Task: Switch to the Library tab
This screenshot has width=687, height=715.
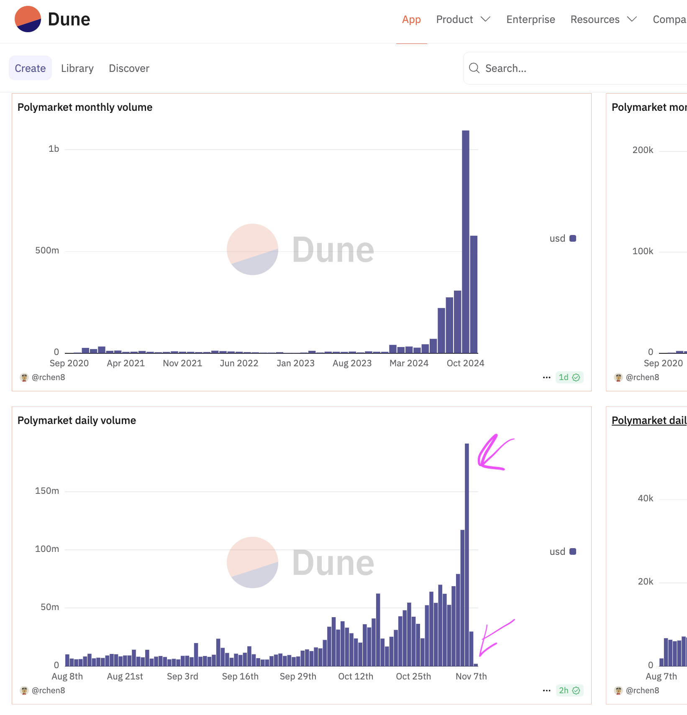Action: pyautogui.click(x=77, y=68)
